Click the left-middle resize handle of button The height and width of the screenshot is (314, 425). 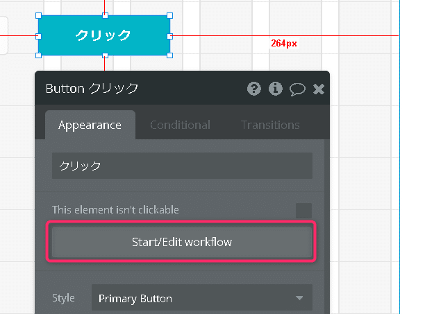click(x=38, y=35)
